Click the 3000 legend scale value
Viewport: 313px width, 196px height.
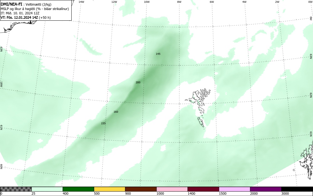point(285,193)
